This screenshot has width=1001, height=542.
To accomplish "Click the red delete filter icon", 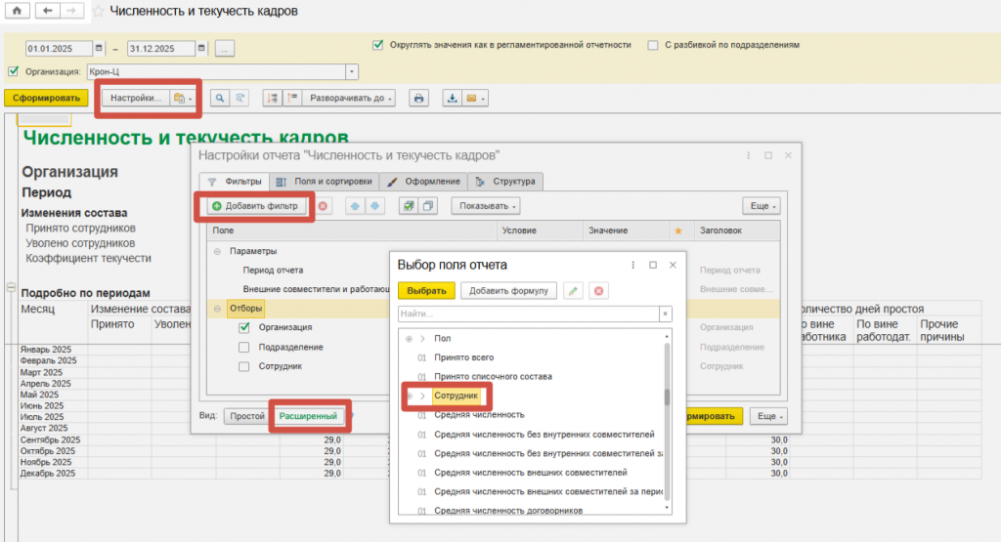I will (324, 206).
